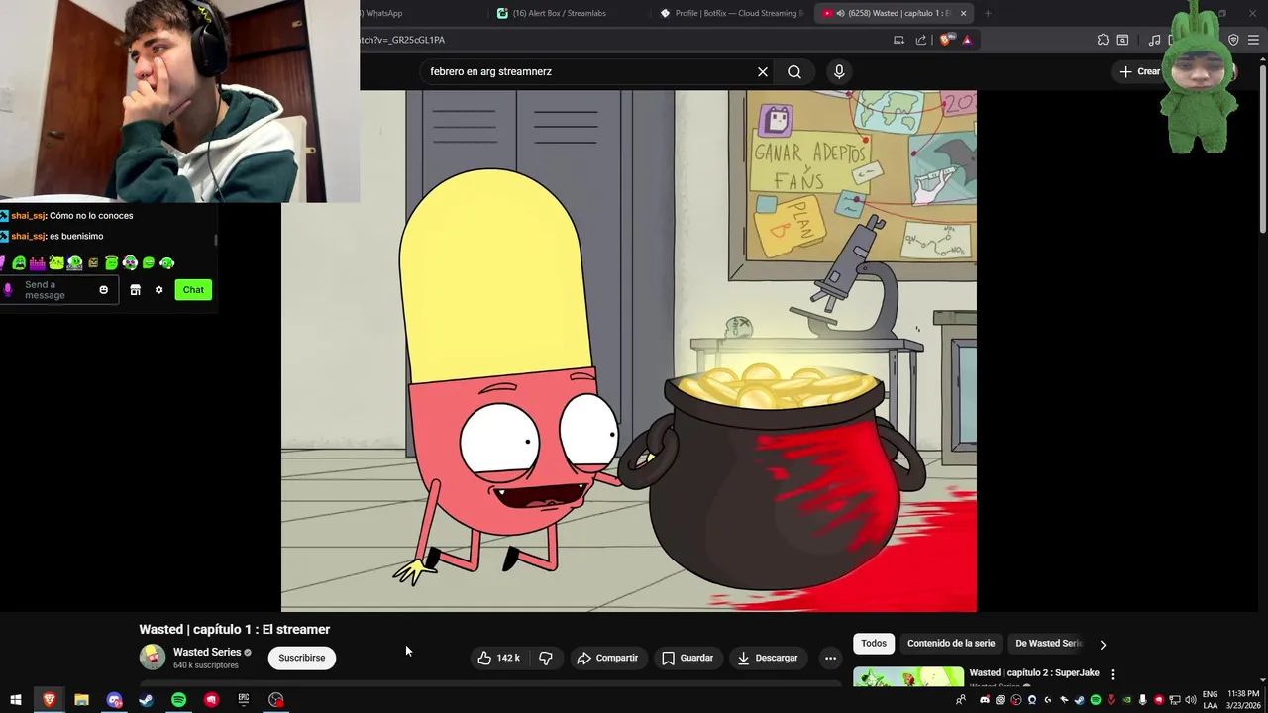Open Epic Games launcher from the taskbar
The height and width of the screenshot is (713, 1268).
coord(244,700)
